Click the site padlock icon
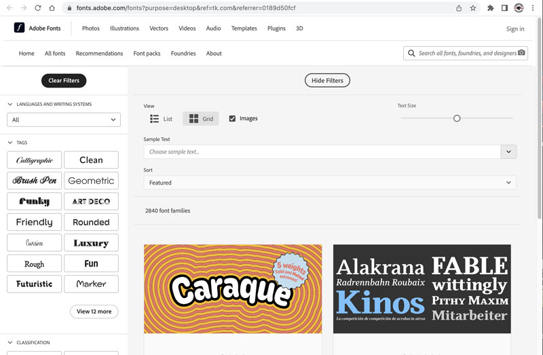 (x=69, y=8)
